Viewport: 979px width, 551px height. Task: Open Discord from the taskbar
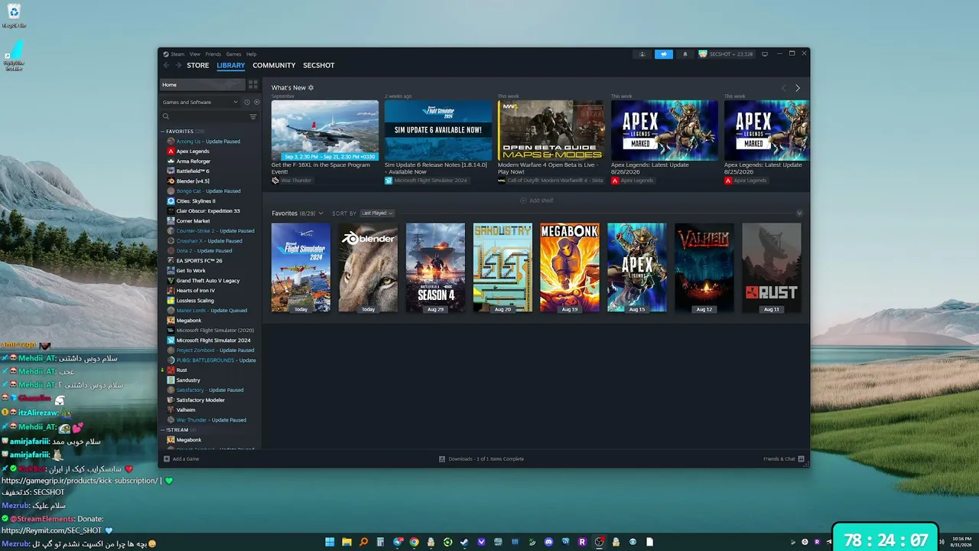click(548, 542)
